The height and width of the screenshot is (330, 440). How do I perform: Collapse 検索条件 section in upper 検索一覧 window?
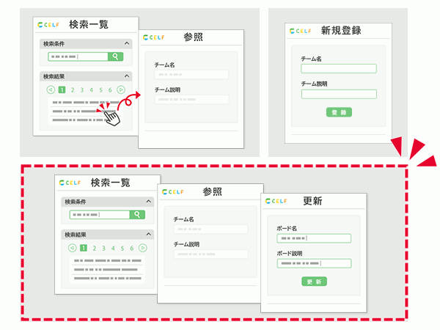click(127, 43)
